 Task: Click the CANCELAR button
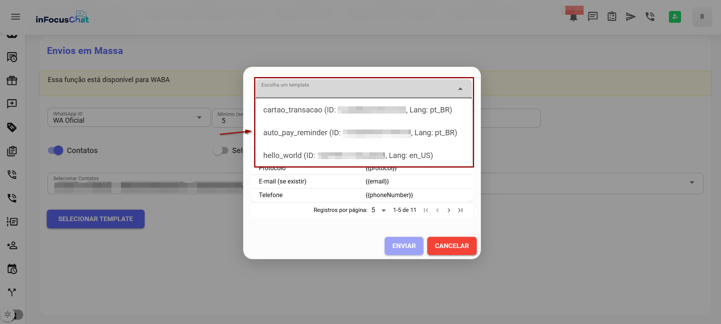pyautogui.click(x=452, y=246)
